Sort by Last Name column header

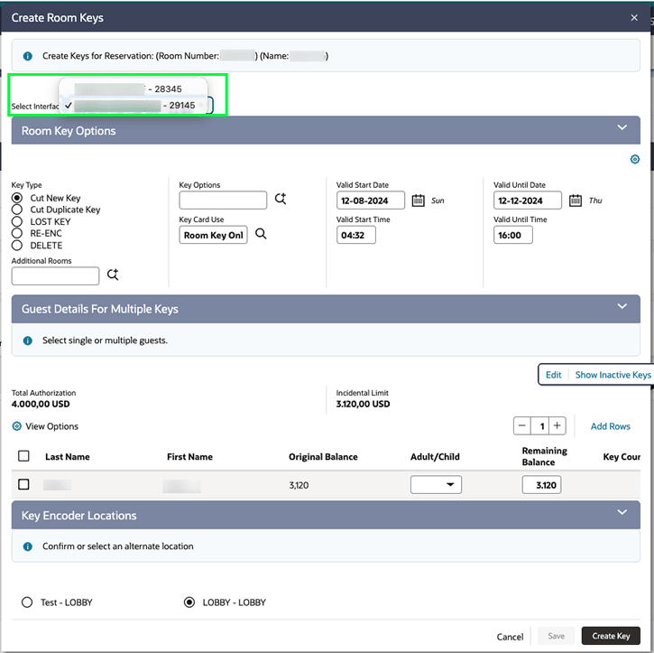click(68, 457)
